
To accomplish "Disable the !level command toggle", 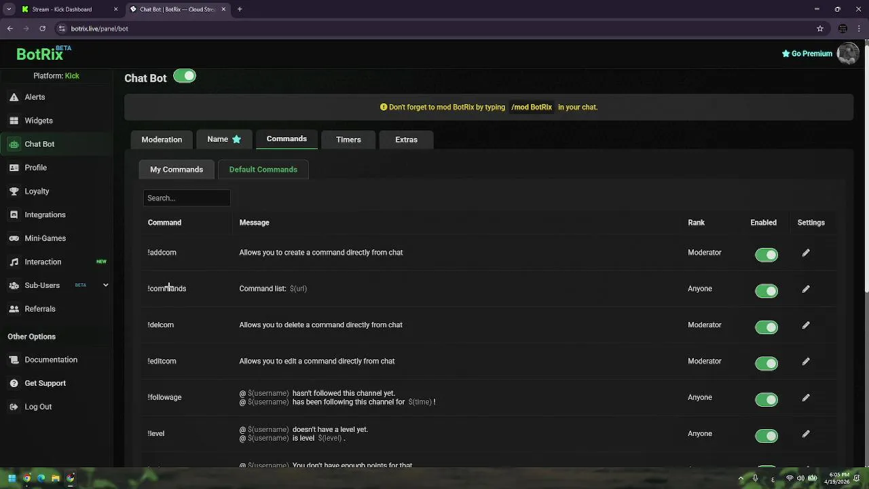I will pos(766,436).
